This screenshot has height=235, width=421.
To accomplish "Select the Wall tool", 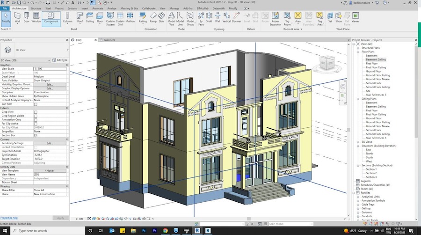I will [x=17, y=18].
